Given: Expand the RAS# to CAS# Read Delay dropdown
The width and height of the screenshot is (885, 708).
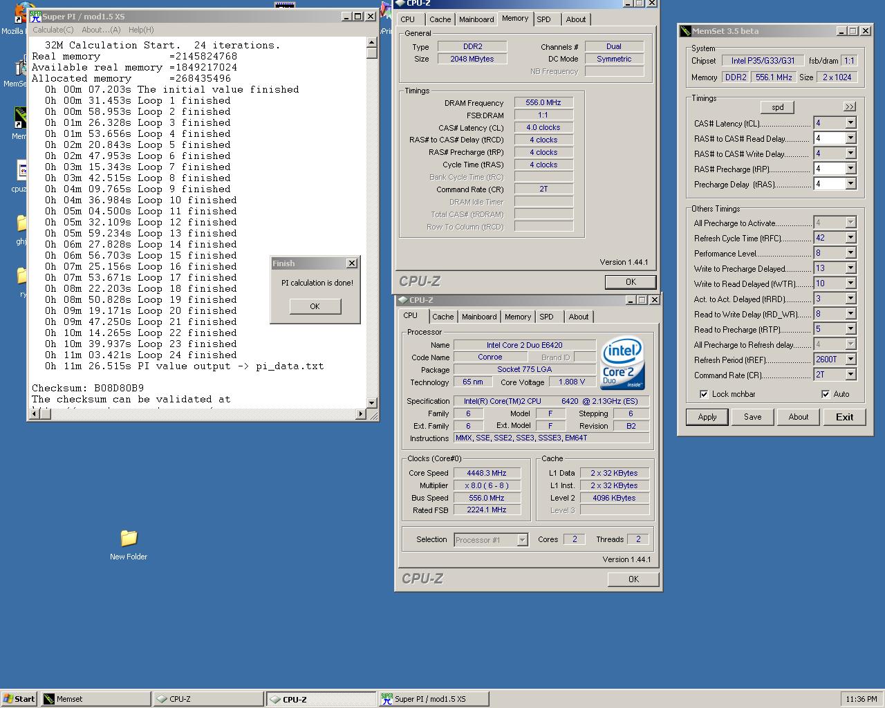Looking at the screenshot, I should click(x=850, y=138).
